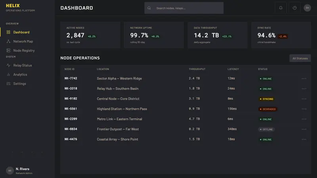Click Frontier Outpost — Far West location
317x178 pixels.
click(118, 129)
